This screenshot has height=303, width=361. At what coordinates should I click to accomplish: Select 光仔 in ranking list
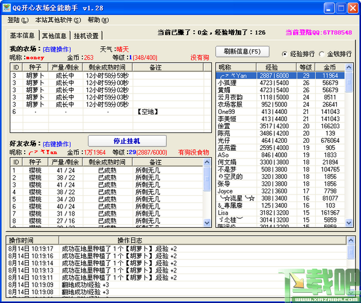[x=280, y=140]
